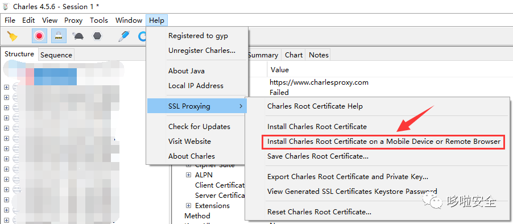Image resolution: width=513 pixels, height=224 pixels.
Task: Open the Edit menu
Action: (28, 20)
